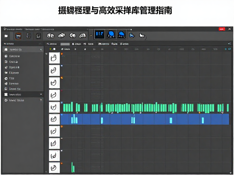Image resolution: width=234 pixels, height=175 pixels.
Task: Select the last track's sketch thumbnail
Action: pyautogui.click(x=54, y=168)
